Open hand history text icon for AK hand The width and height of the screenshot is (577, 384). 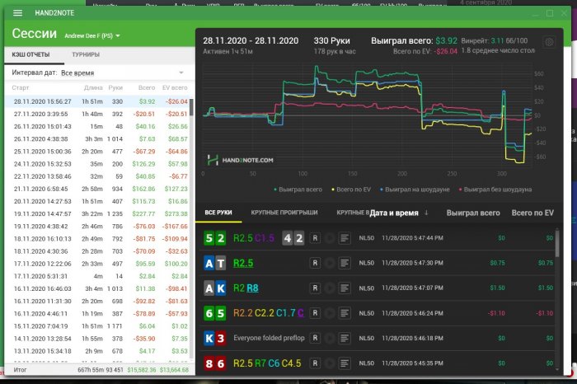[345, 288]
